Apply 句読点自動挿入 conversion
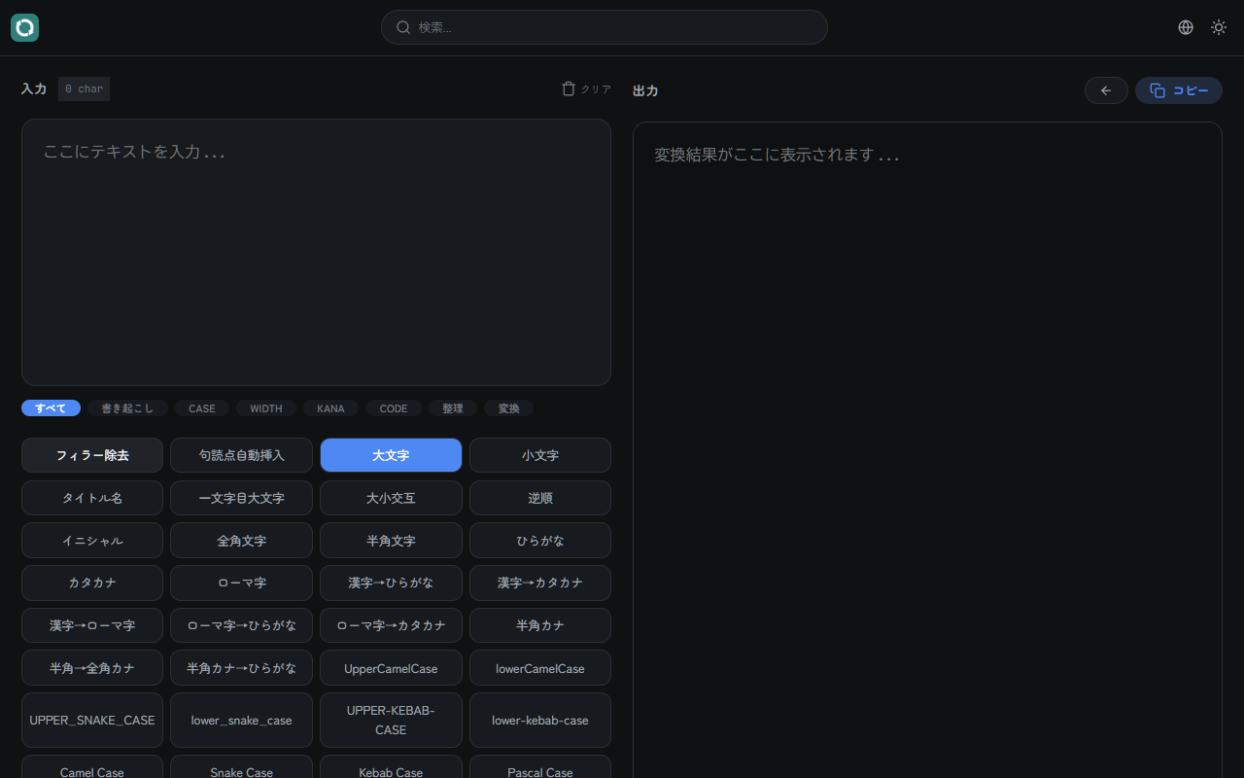 pos(241,455)
